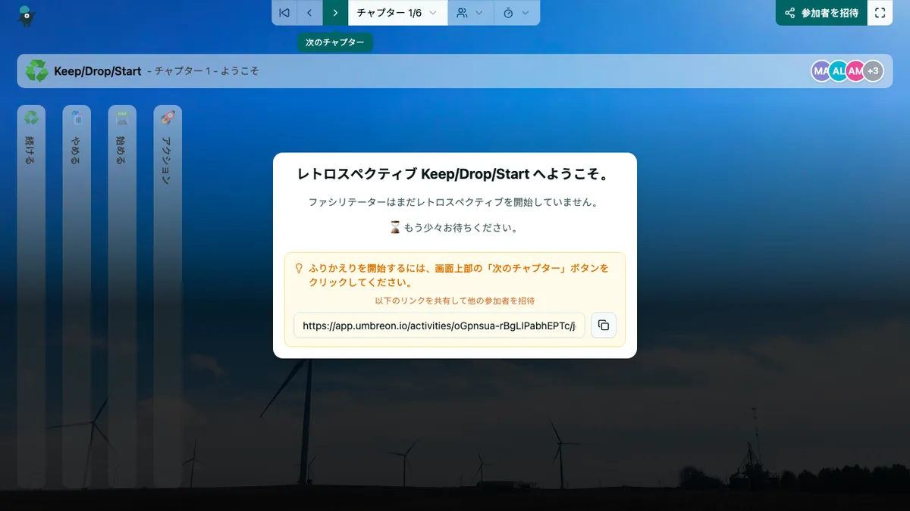Click the 参加者を招待 invite button

(821, 13)
